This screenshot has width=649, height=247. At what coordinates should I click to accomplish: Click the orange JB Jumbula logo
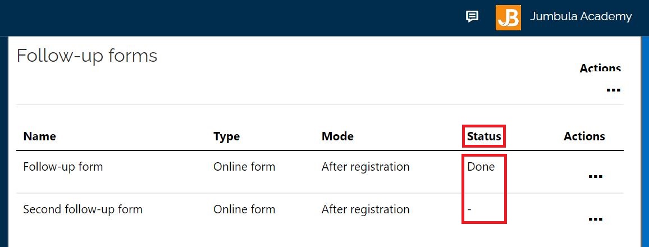tap(508, 17)
